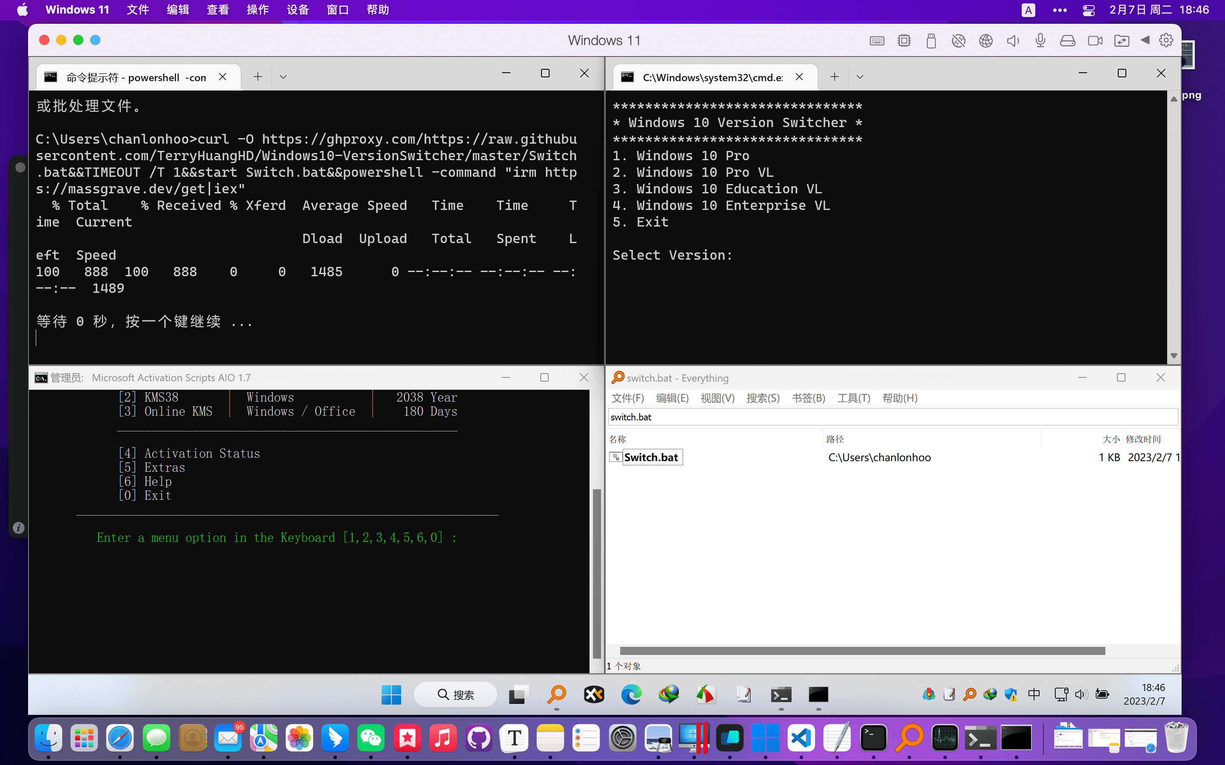The height and width of the screenshot is (765, 1225).
Task: Open 文件(F) menu in Everything
Action: (628, 398)
